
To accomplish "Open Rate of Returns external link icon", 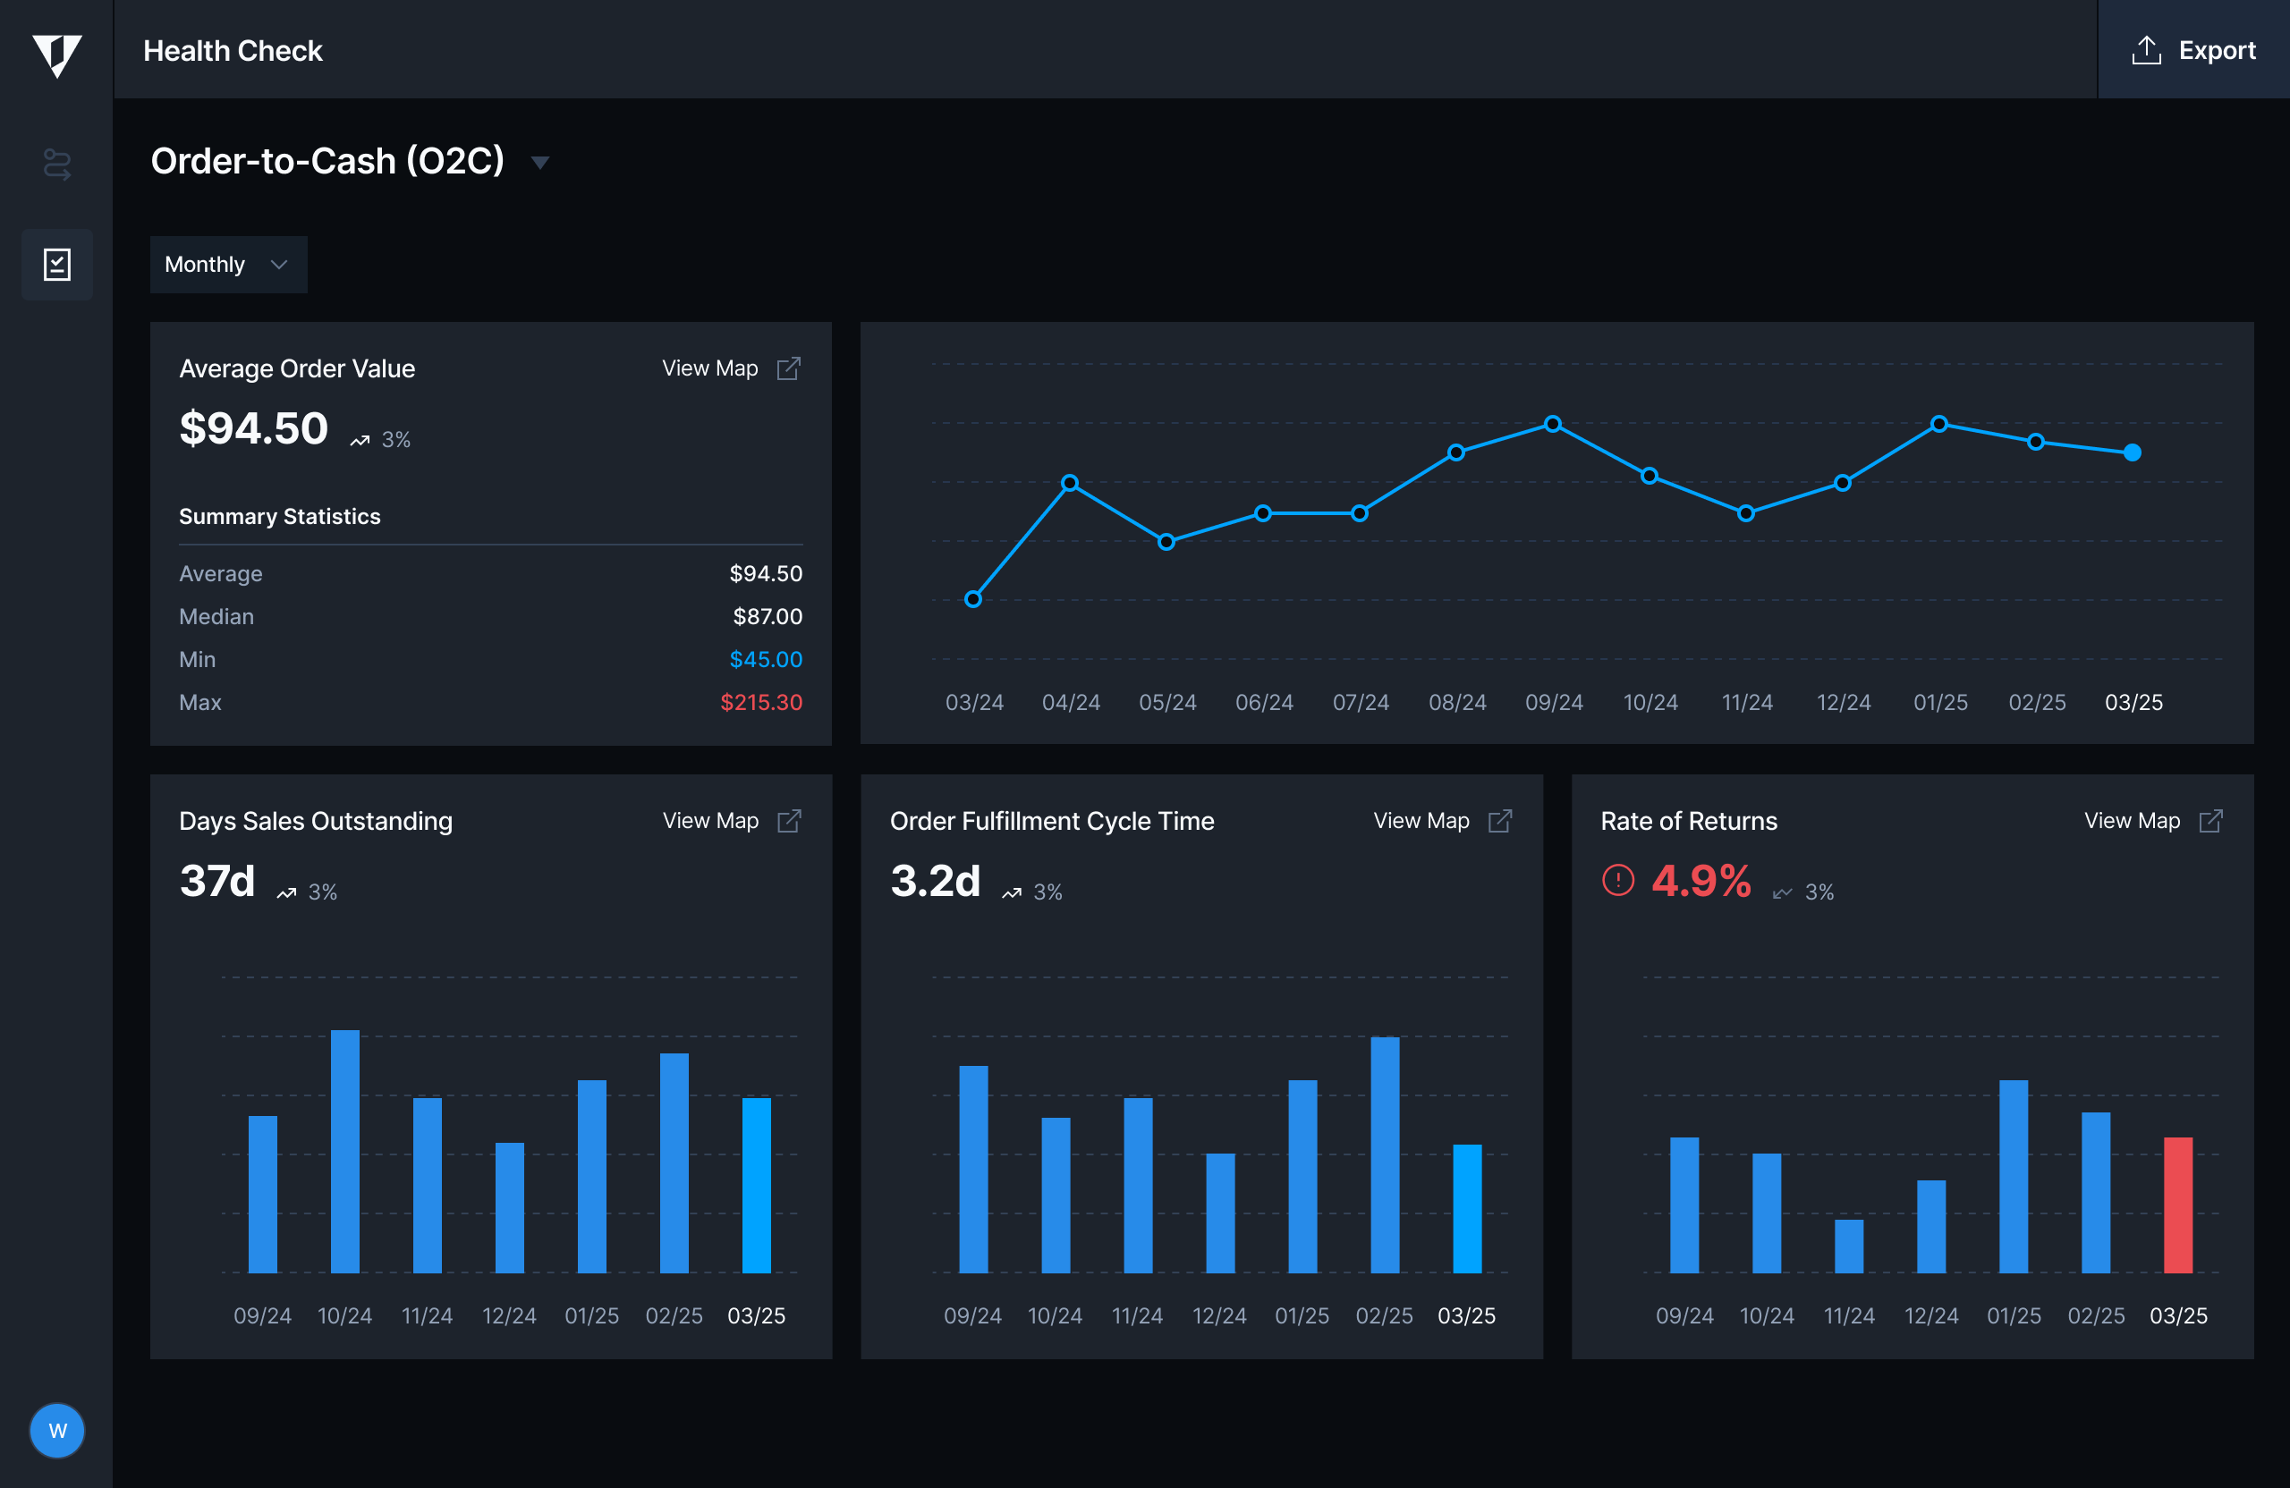I will (2210, 821).
